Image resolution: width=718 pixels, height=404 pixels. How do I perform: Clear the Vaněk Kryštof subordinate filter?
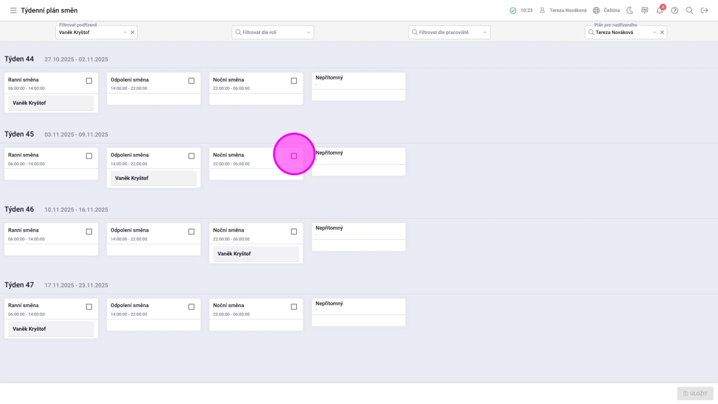tap(133, 33)
